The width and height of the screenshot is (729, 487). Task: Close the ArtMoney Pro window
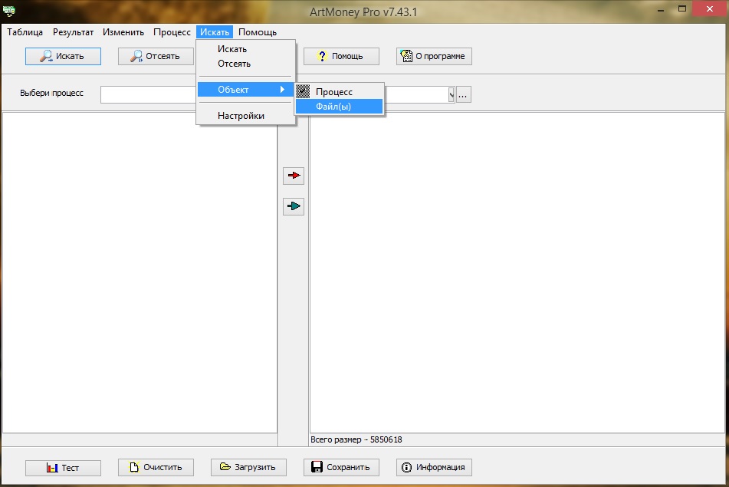click(x=710, y=9)
